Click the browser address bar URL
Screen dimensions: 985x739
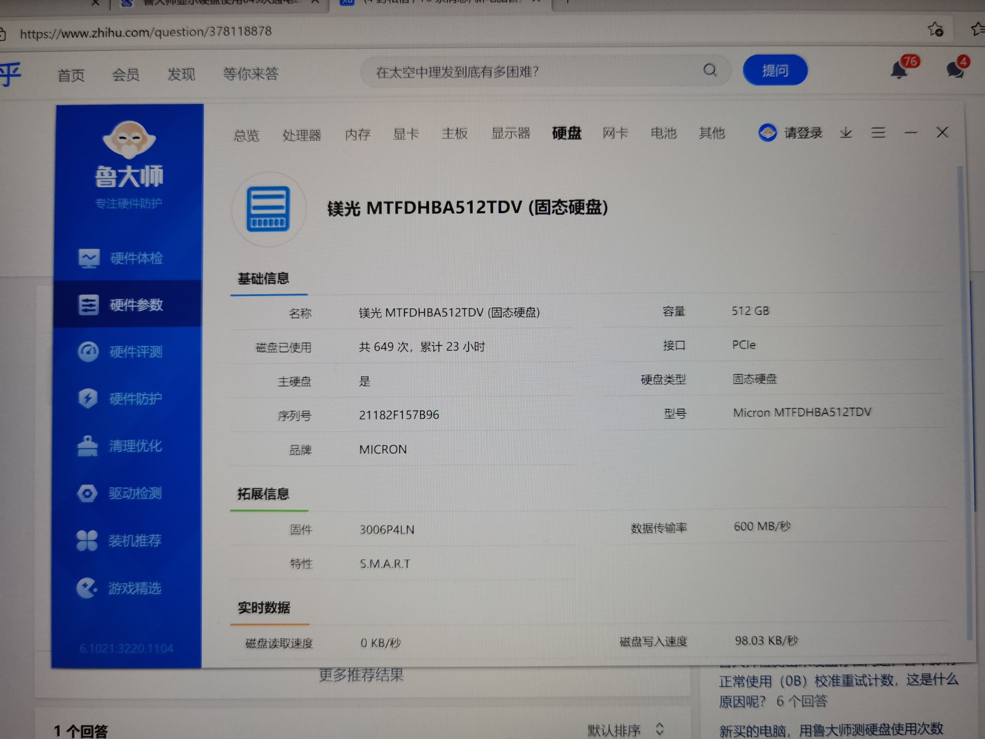[x=146, y=32]
